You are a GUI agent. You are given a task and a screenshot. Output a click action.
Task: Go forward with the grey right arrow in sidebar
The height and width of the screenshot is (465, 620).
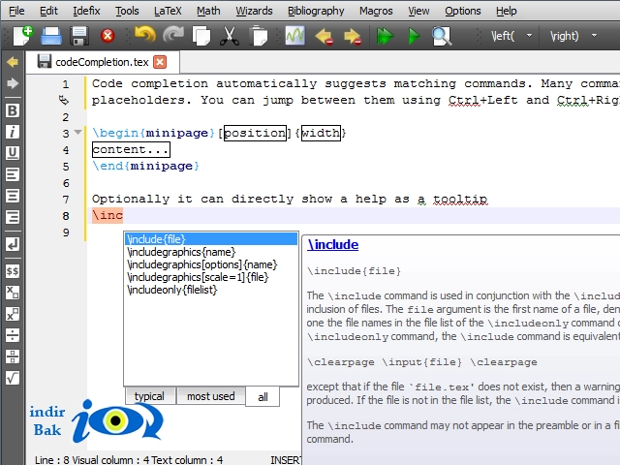click(x=13, y=83)
